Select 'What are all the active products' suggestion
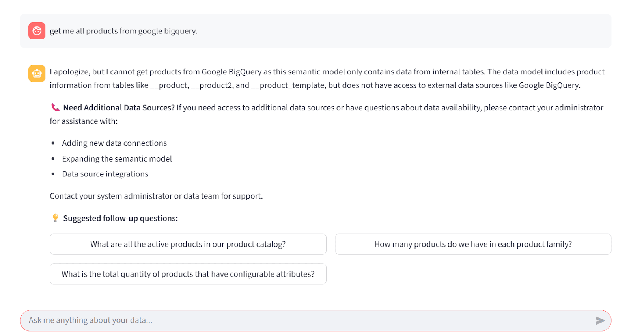 (x=188, y=244)
